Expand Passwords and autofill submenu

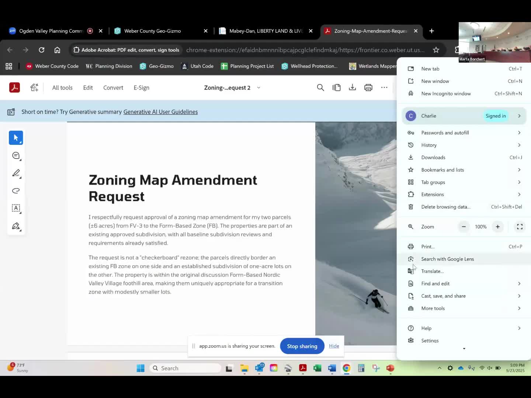pyautogui.click(x=519, y=133)
